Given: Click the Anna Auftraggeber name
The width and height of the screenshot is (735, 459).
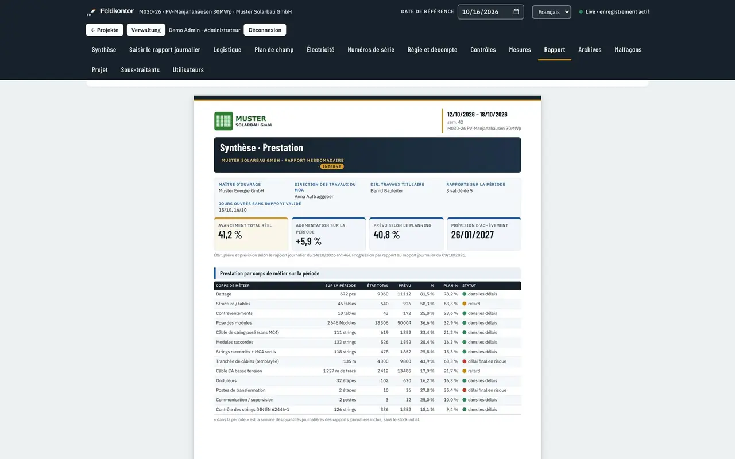Looking at the screenshot, I should point(314,197).
